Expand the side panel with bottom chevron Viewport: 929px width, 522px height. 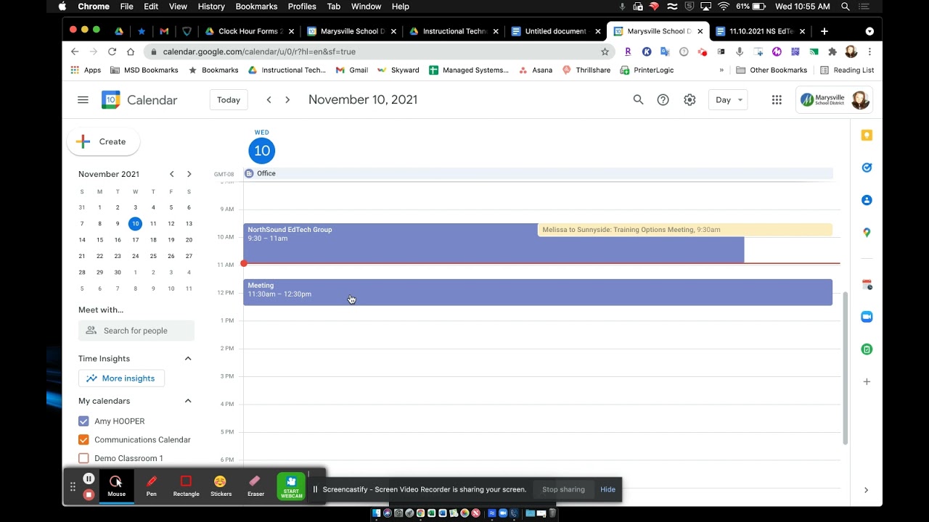866,490
